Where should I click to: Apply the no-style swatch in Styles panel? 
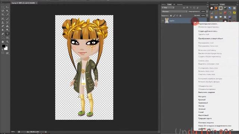click(212, 8)
